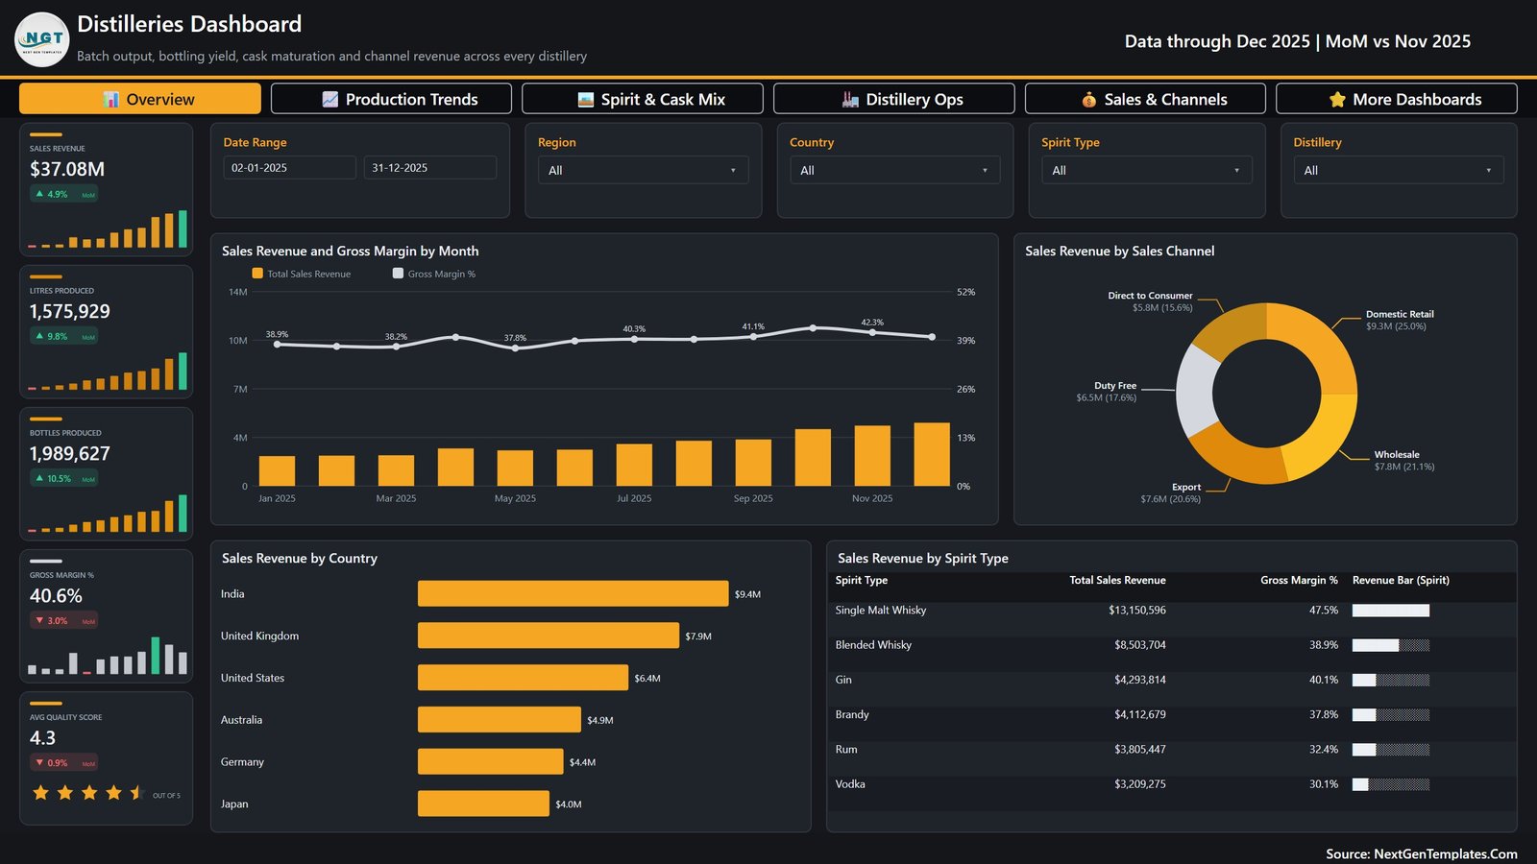Select the Rum table row

(x=1171, y=750)
